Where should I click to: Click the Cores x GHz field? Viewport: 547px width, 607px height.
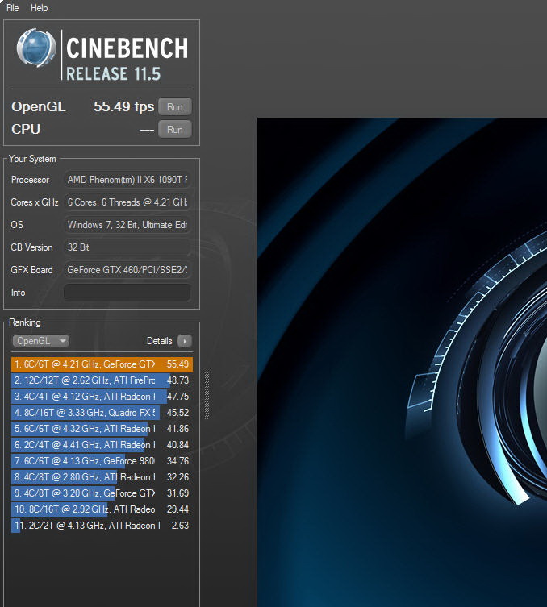[x=127, y=202]
